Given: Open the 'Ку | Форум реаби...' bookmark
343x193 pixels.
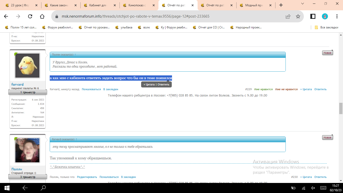Looking at the screenshot, I should click(x=171, y=27).
